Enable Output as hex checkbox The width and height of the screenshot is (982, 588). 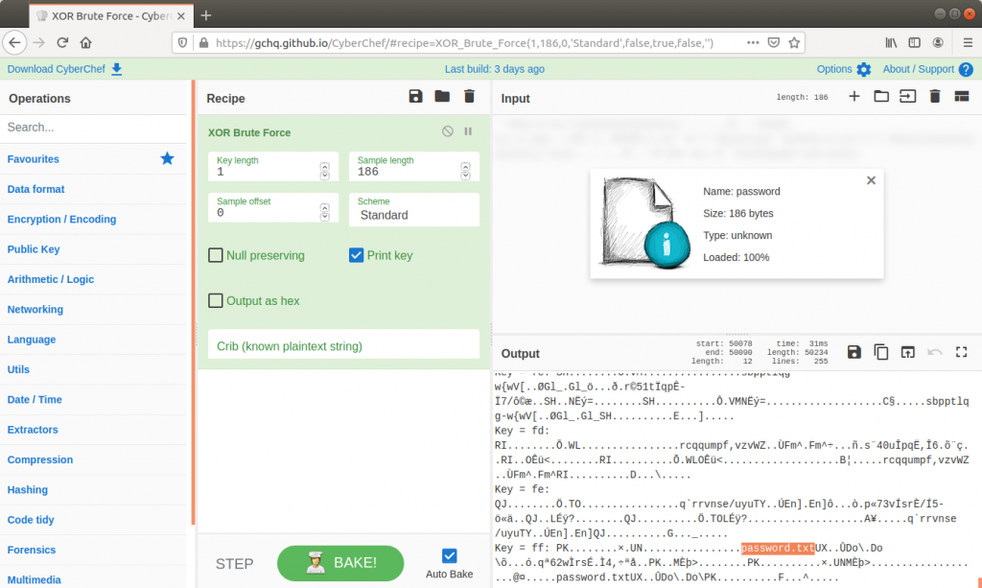pyautogui.click(x=216, y=300)
